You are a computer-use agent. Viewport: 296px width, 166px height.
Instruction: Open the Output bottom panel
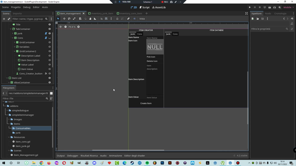pos(61,156)
